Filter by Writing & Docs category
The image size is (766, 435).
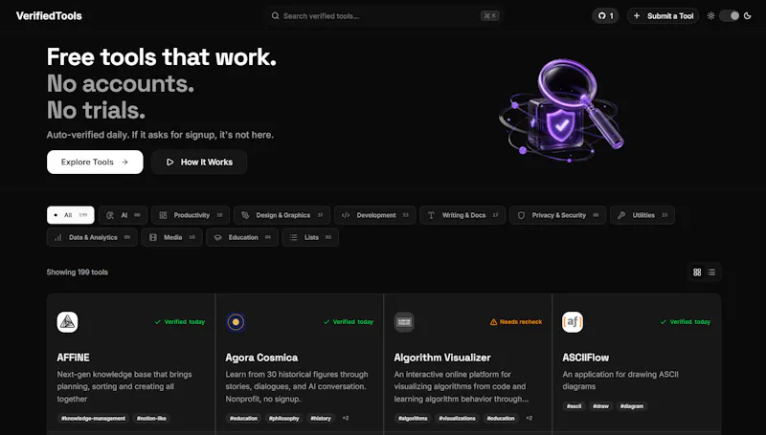462,215
